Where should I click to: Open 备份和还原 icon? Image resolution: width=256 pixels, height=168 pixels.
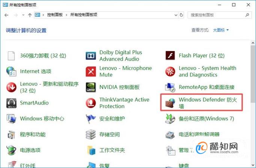(170, 119)
